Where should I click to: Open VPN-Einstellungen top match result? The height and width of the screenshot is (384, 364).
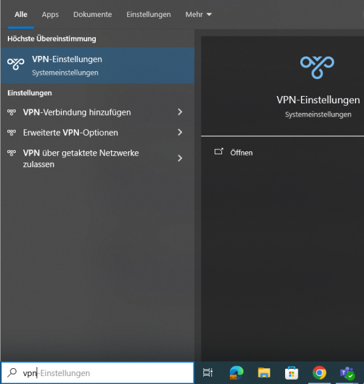point(98,66)
